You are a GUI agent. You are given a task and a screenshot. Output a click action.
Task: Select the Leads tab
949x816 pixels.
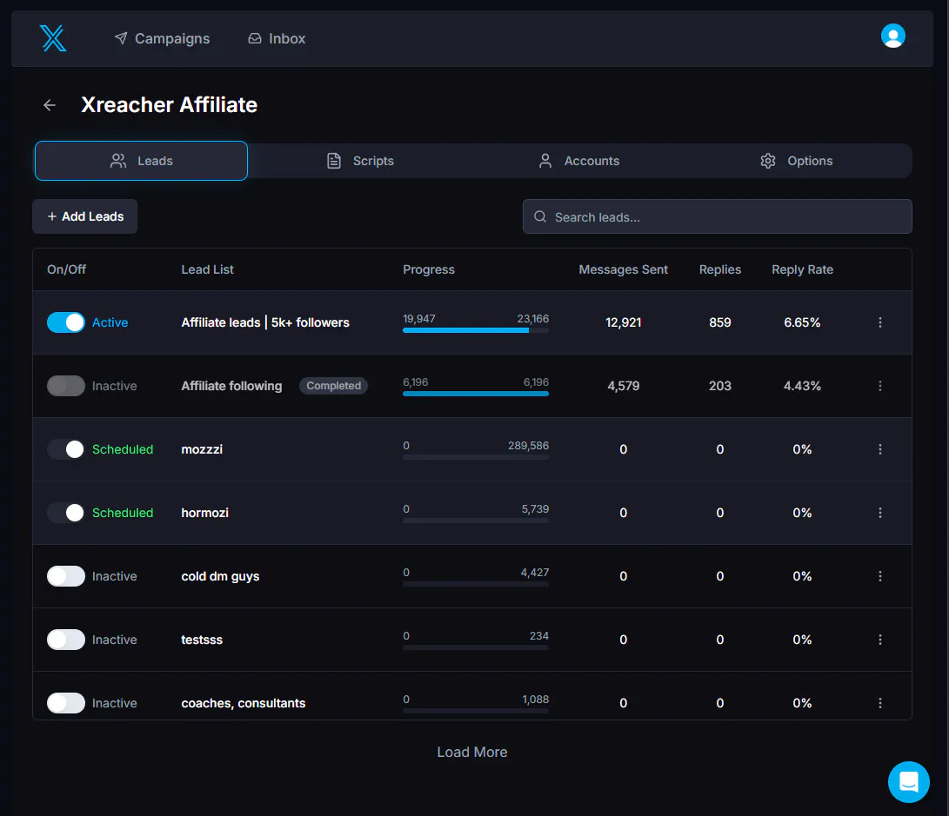click(141, 161)
